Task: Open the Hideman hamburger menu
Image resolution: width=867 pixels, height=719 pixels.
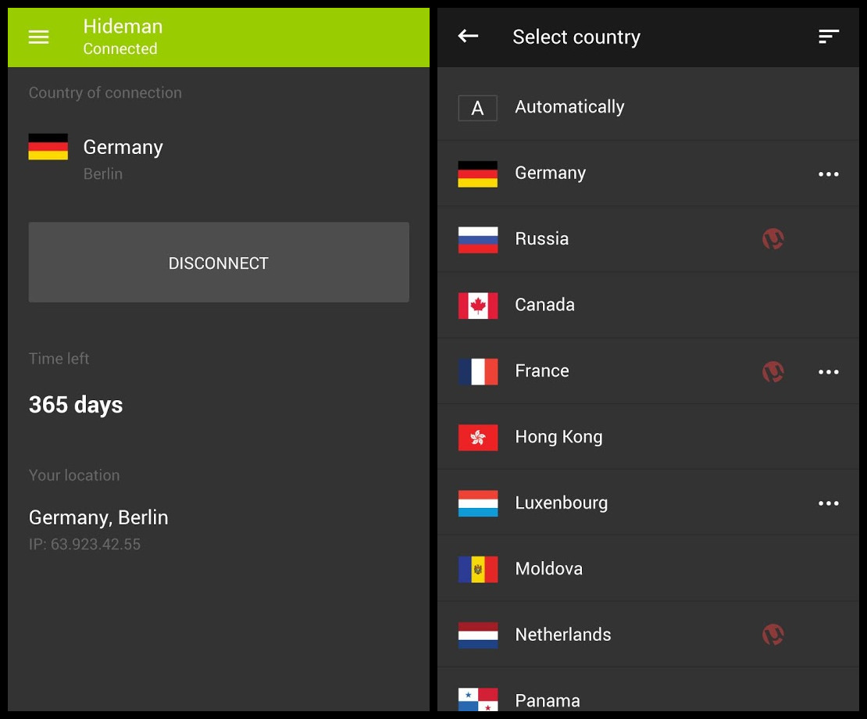Action: (39, 37)
